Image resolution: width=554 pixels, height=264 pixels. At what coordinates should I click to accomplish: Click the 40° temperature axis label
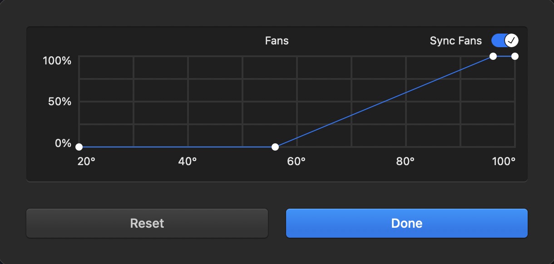click(x=188, y=161)
